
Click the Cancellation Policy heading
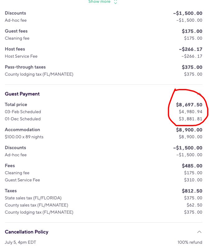27,232
